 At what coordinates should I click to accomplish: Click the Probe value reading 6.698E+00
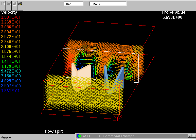pyautogui.click(x=172, y=17)
